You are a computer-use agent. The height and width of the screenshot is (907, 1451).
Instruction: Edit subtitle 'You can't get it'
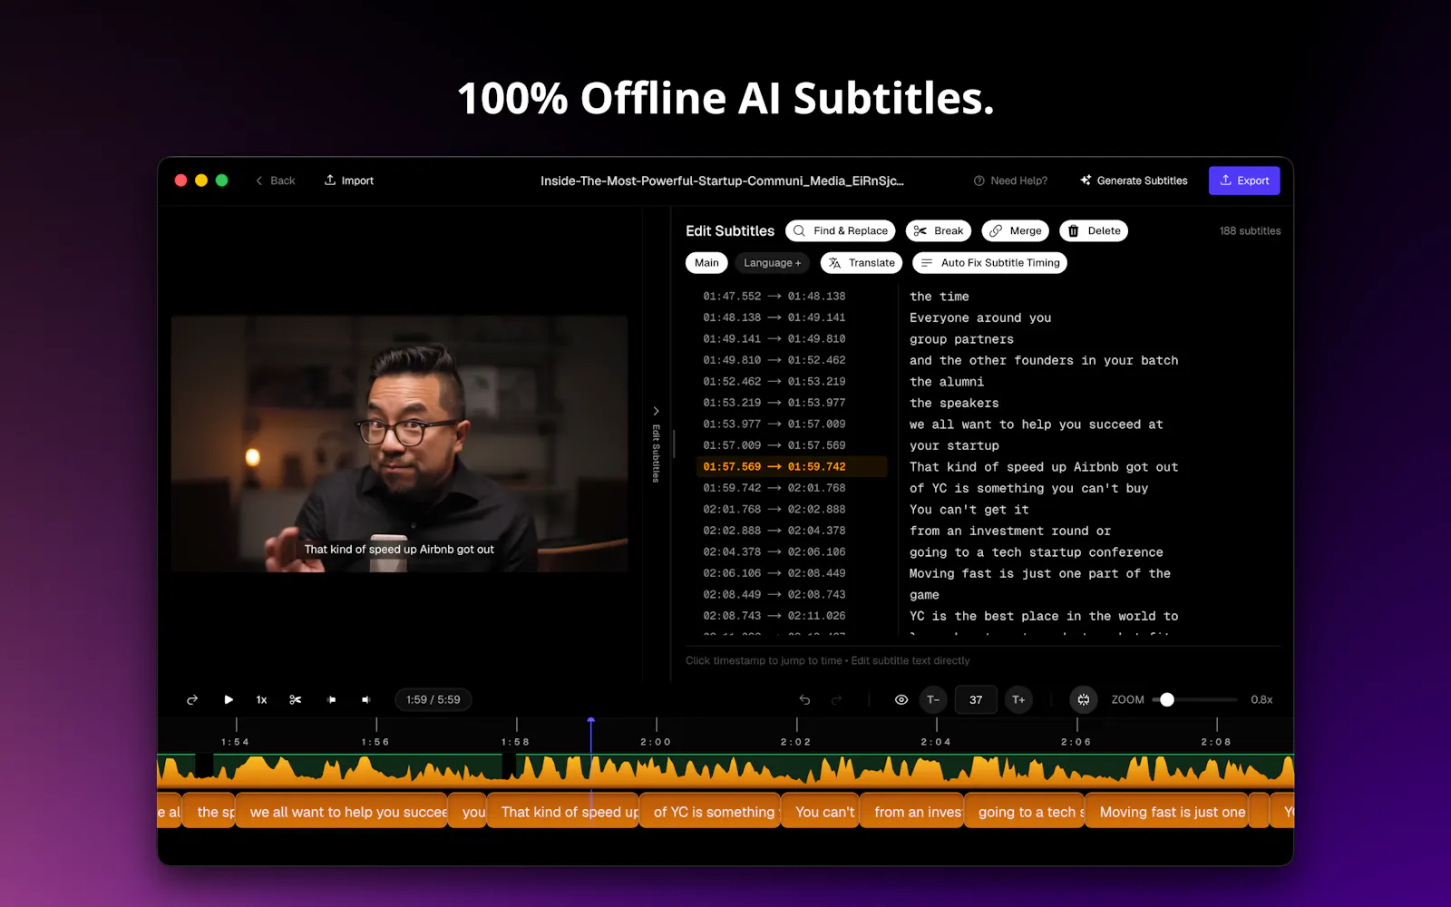pyautogui.click(x=969, y=510)
